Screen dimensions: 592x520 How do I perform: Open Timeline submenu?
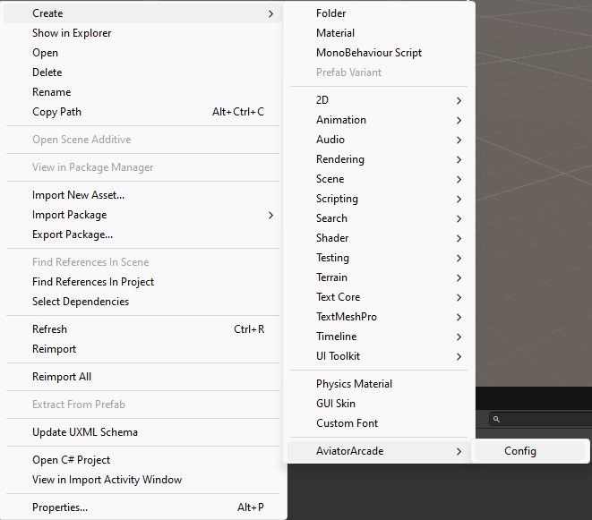click(379, 337)
